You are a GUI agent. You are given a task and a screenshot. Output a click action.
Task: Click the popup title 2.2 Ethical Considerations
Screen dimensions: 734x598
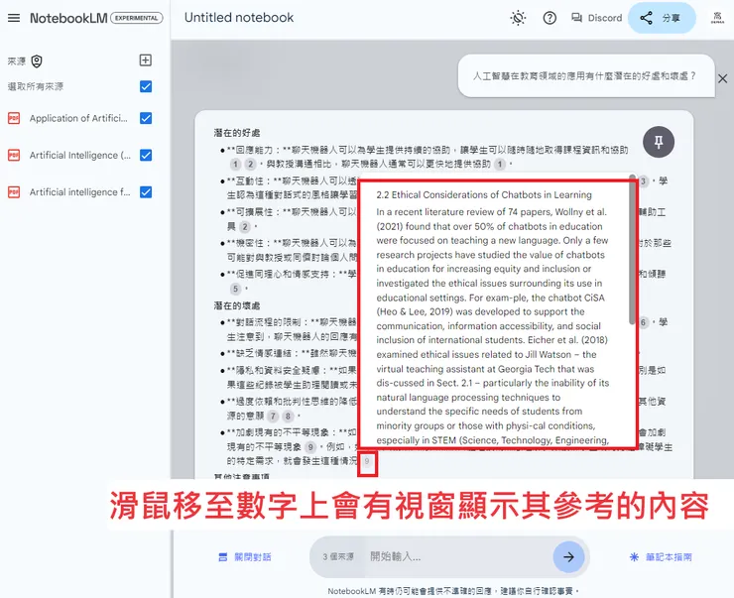pos(484,194)
